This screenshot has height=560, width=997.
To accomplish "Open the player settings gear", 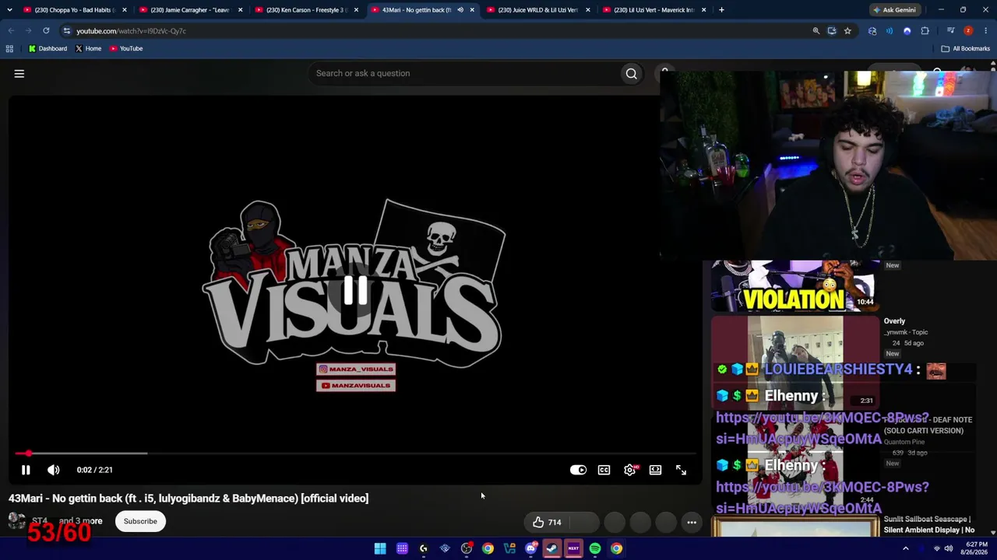I will coord(629,470).
